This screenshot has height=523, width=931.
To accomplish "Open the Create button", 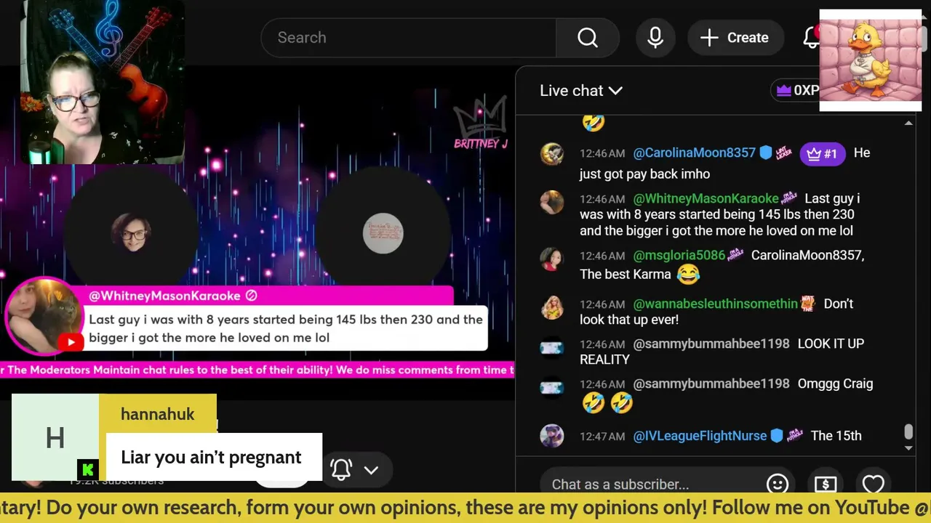I will 735,38.
